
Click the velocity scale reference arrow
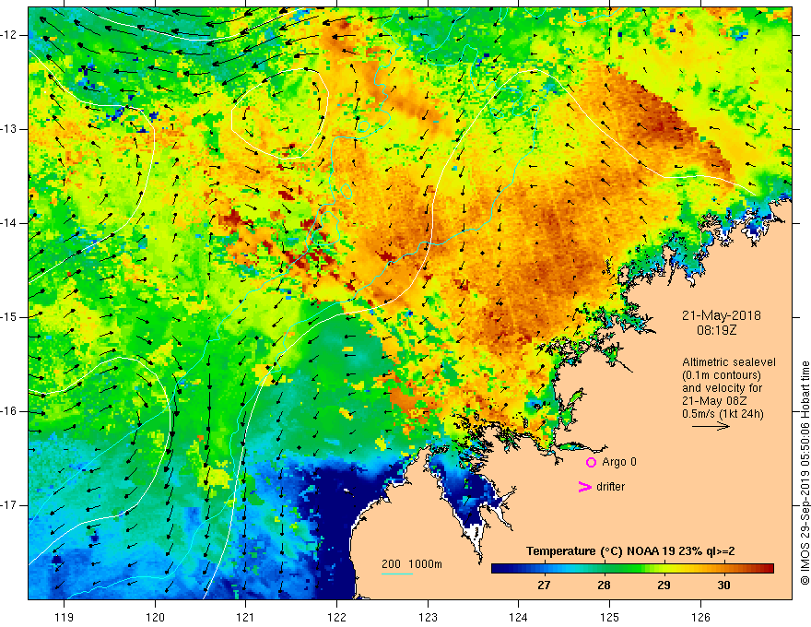[711, 426]
